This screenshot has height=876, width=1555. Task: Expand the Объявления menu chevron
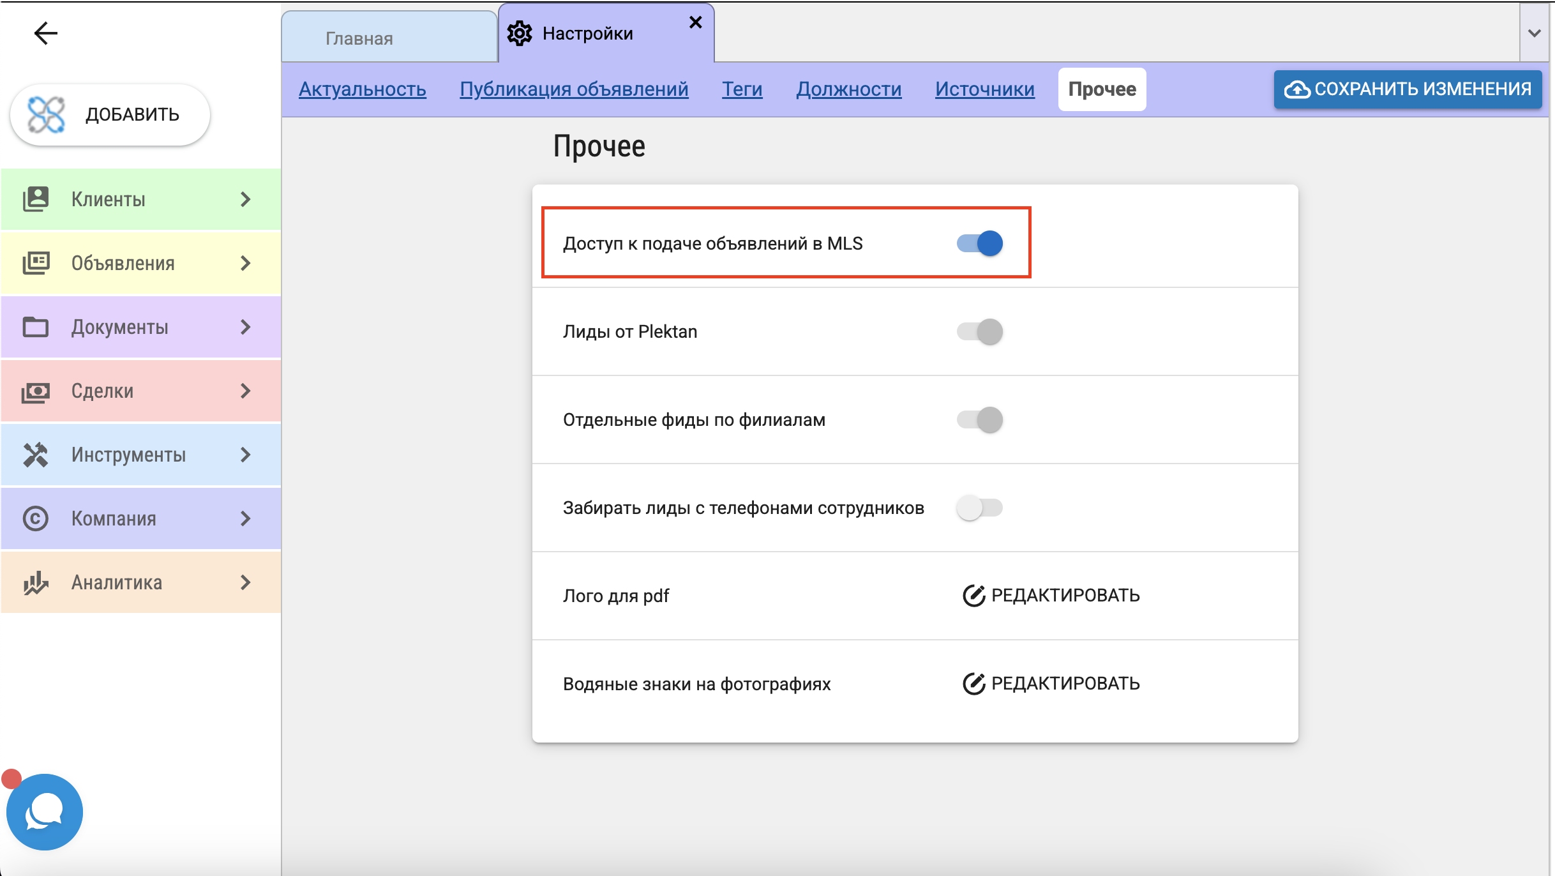(x=246, y=263)
